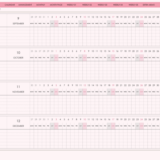Switch to WEEKLY-03 tab
This screenshot has height=160, width=160.
click(x=102, y=5)
